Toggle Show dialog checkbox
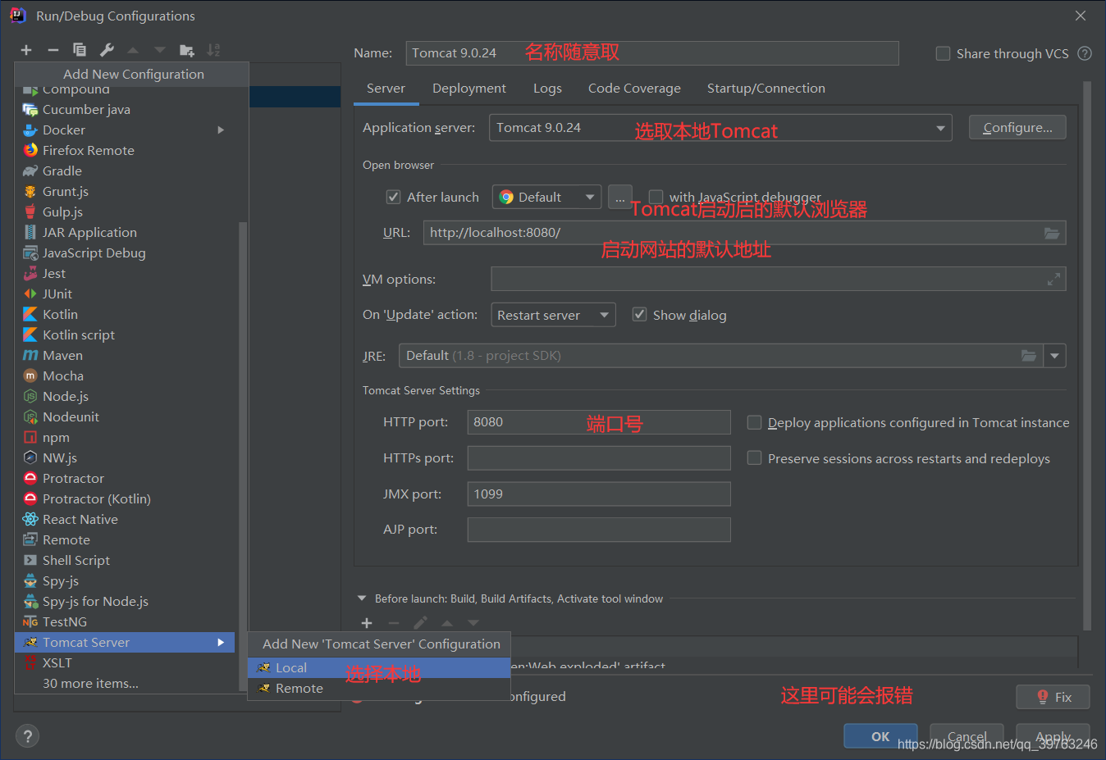Screen dimensions: 1106x760 tap(639, 315)
